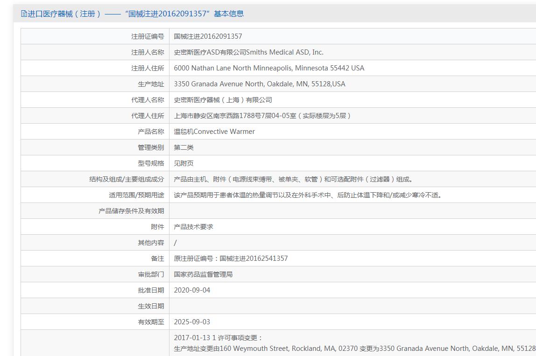
Task: Select the 注册证编号 row label
Action: pos(148,36)
